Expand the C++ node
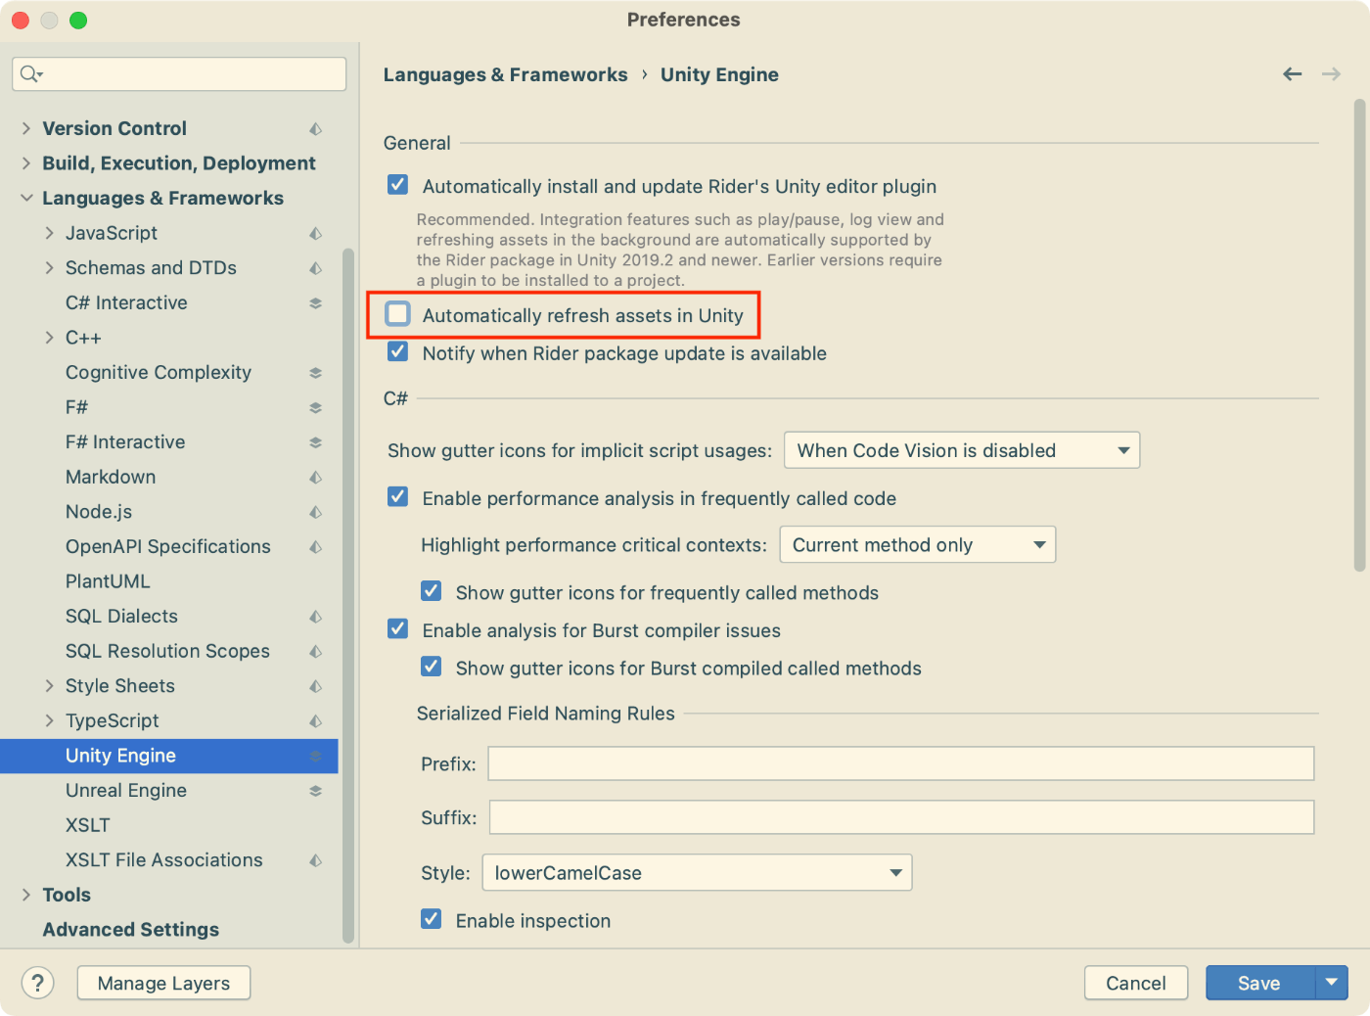This screenshot has width=1370, height=1016. pyautogui.click(x=49, y=338)
